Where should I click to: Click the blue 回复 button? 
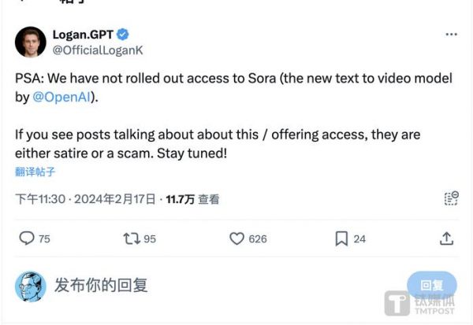pos(432,285)
